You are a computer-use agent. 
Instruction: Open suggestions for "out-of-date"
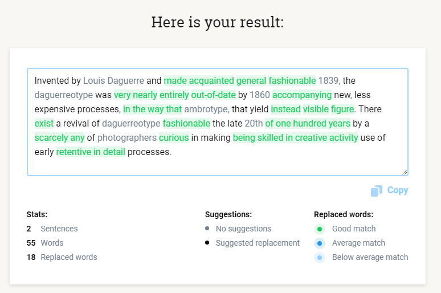(x=213, y=95)
